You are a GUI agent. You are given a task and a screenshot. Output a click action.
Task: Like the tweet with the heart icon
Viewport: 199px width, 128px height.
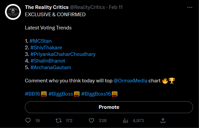pyautogui.click(x=91, y=120)
